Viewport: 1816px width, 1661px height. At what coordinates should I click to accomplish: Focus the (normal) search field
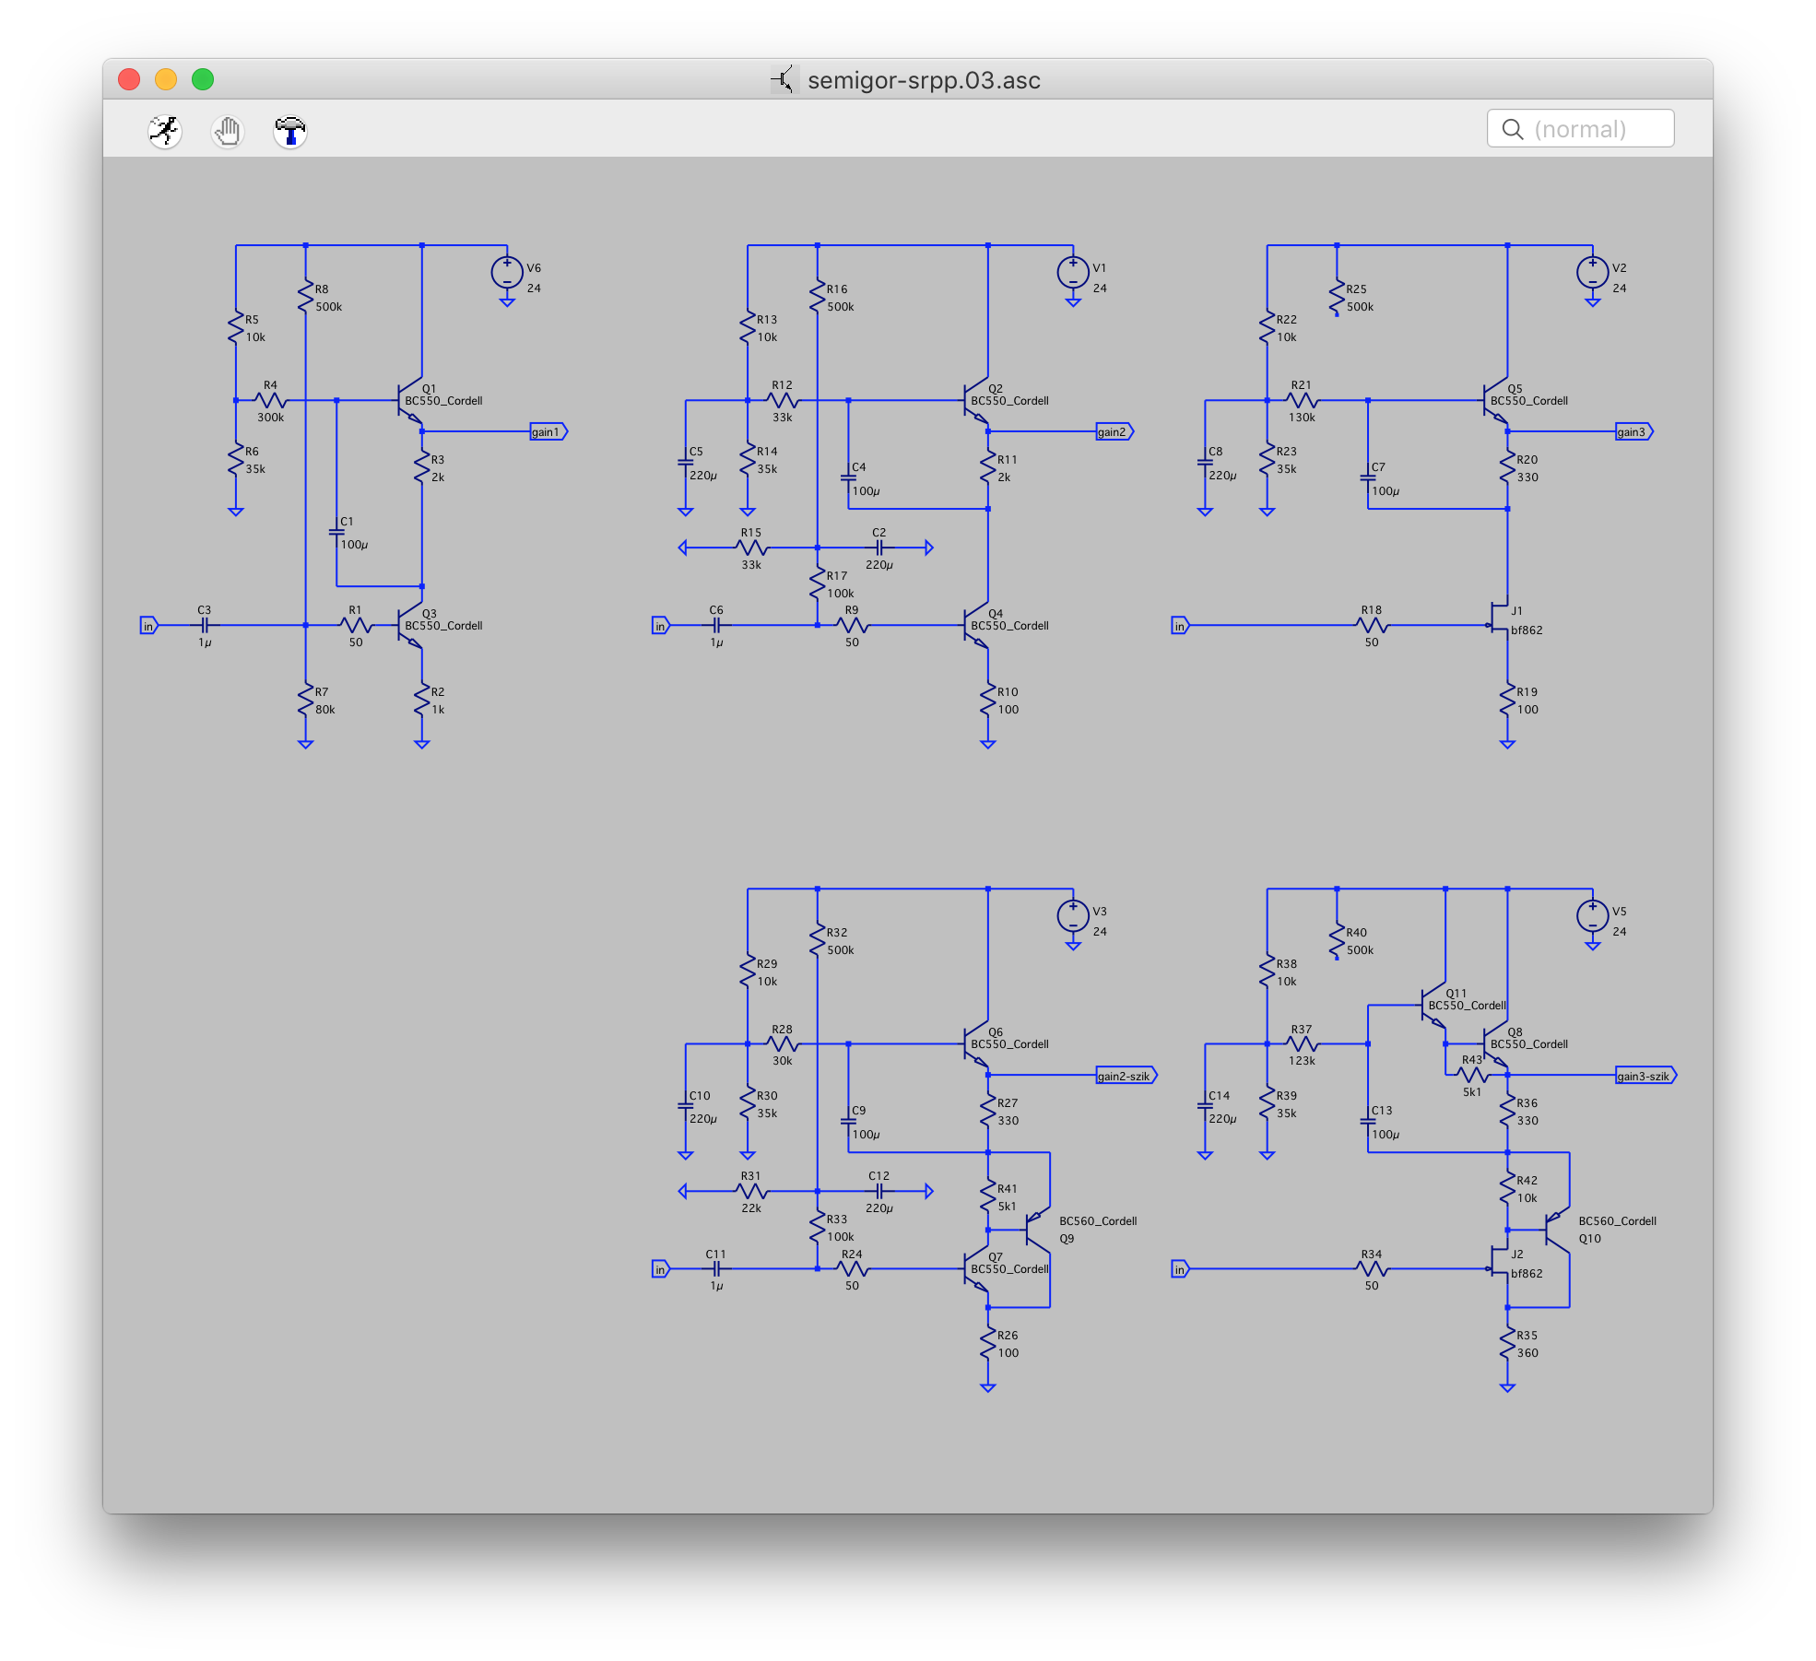1595,129
